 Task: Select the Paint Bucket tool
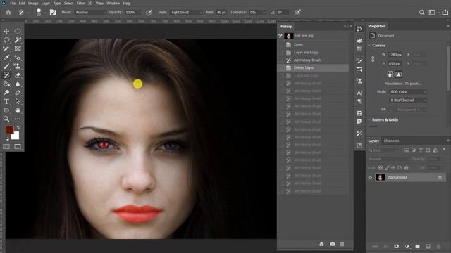(x=6, y=84)
